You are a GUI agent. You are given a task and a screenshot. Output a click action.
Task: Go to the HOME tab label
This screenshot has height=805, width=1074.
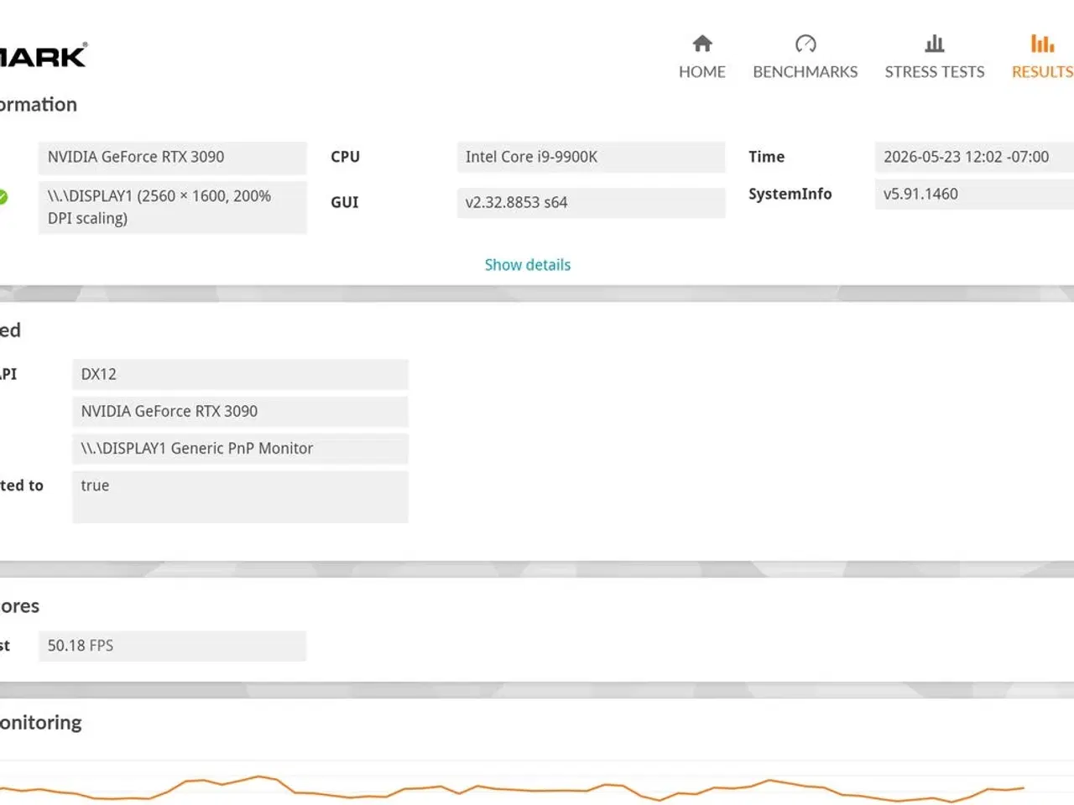click(x=702, y=72)
